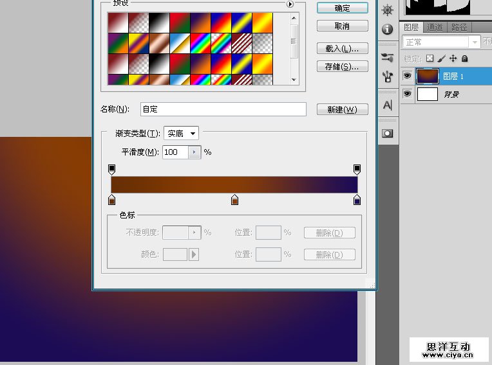Click the lock all padlock icon
Image resolution: width=492 pixels, height=365 pixels.
point(464,58)
